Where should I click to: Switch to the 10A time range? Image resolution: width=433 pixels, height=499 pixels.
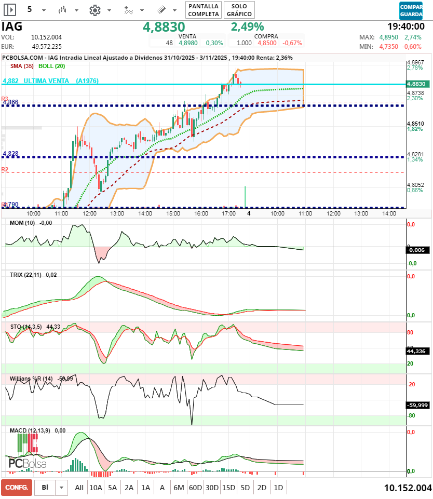click(96, 488)
